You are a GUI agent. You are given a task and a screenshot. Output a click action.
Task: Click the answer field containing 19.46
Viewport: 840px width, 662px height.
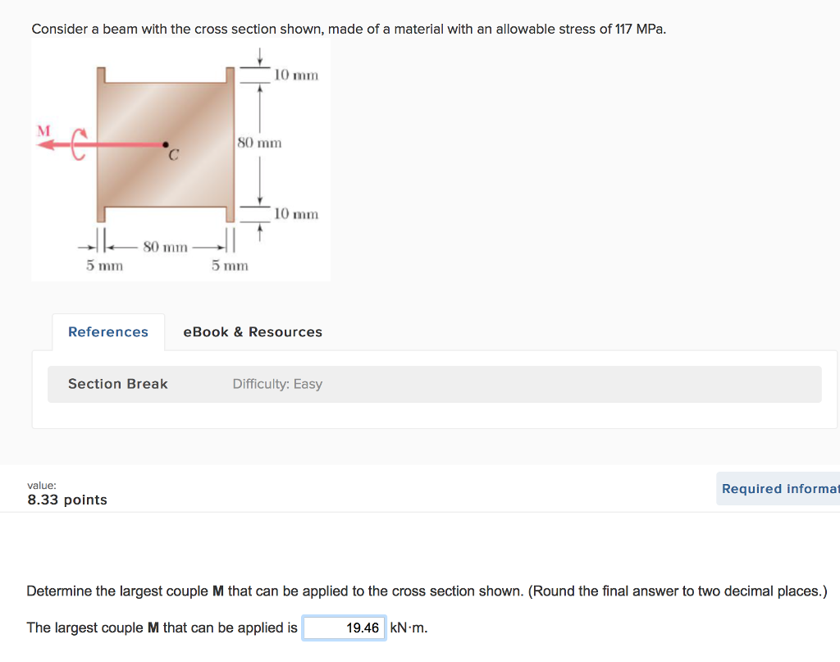344,628
